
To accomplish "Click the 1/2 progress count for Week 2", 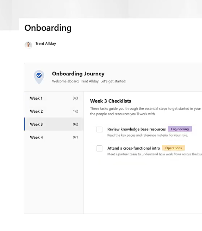I will coord(75,111).
